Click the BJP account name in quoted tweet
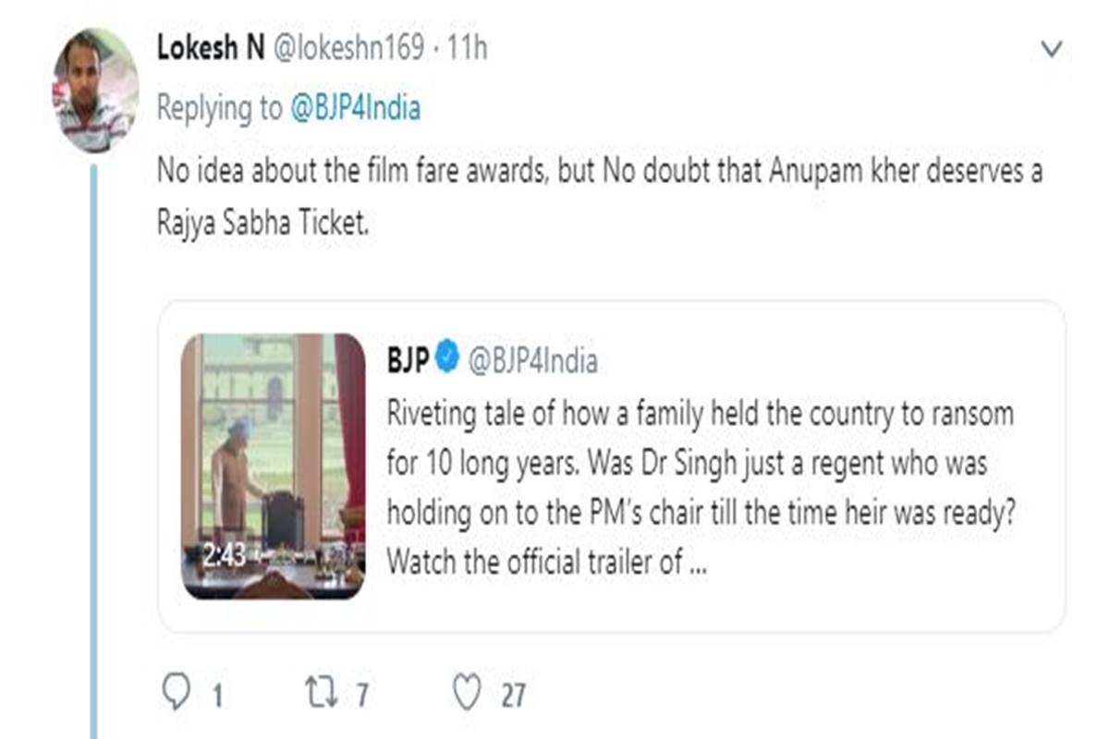This screenshot has width=1109, height=739. pyautogui.click(x=408, y=360)
